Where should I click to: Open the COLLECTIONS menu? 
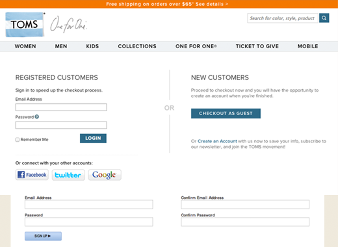click(137, 46)
